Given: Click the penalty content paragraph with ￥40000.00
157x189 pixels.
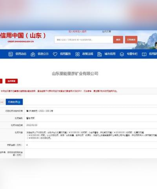Looking at the screenshot, I should tap(92, 135).
